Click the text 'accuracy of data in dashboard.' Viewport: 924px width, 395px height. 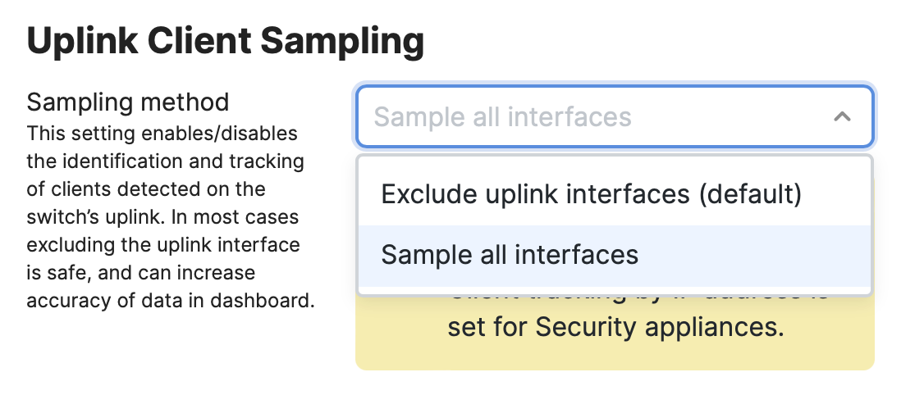point(171,301)
